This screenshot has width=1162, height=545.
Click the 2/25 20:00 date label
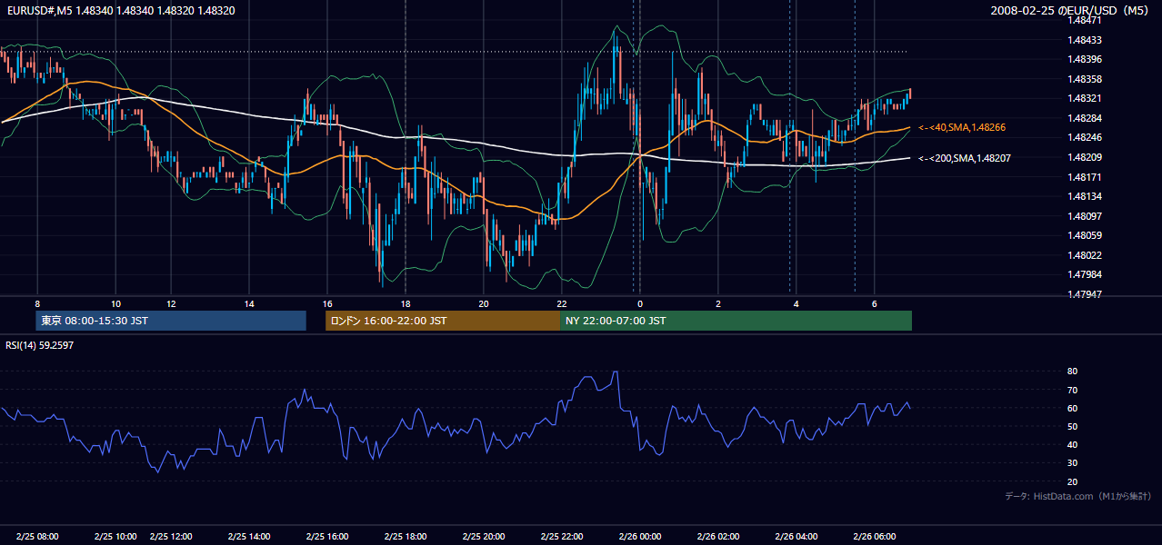[x=484, y=536]
